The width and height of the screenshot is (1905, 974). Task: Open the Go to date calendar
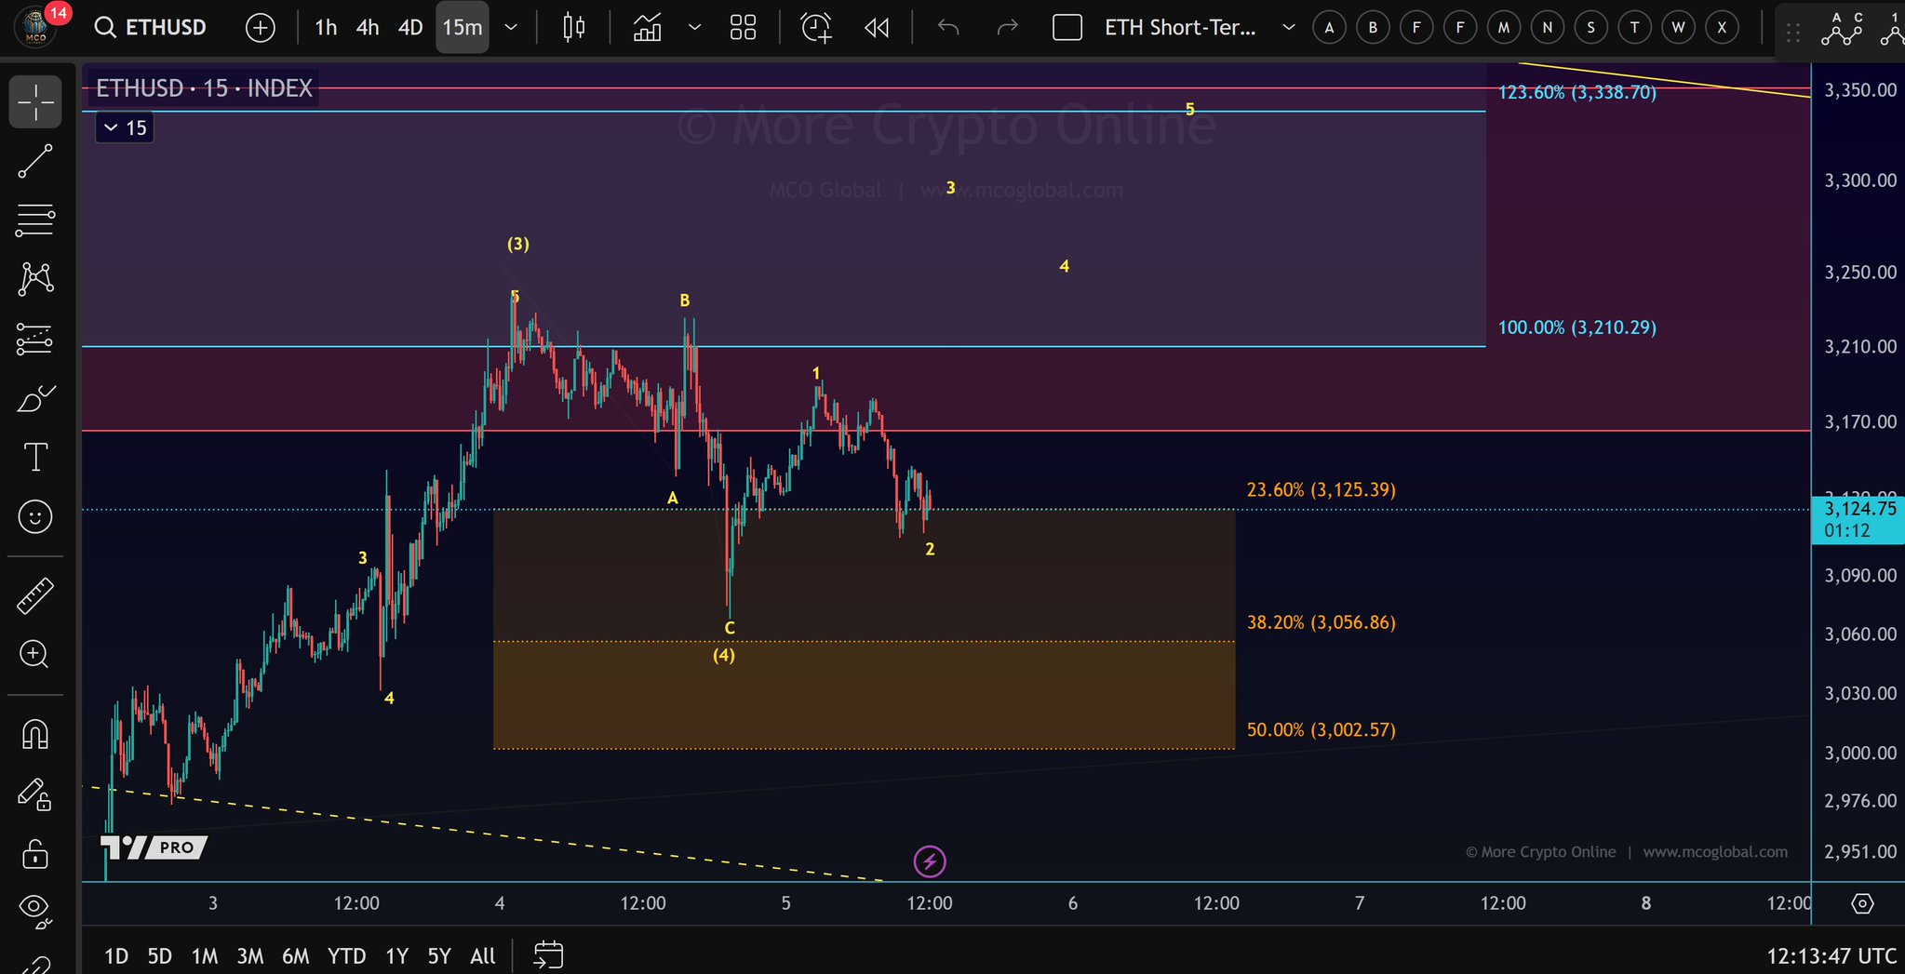pyautogui.click(x=548, y=954)
